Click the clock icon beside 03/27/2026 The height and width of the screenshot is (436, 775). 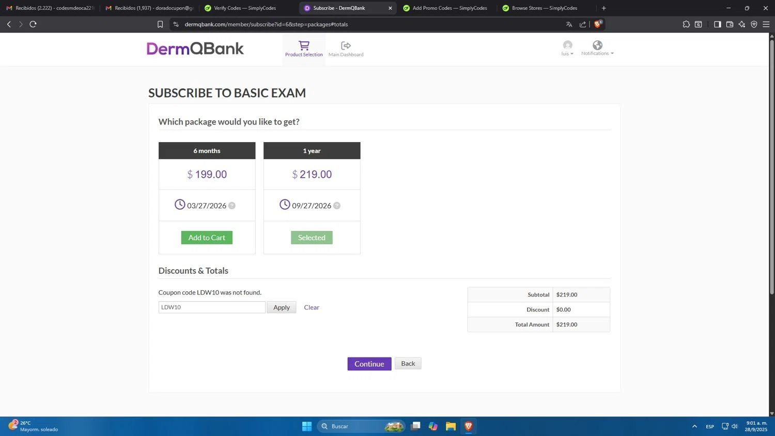pos(180,205)
